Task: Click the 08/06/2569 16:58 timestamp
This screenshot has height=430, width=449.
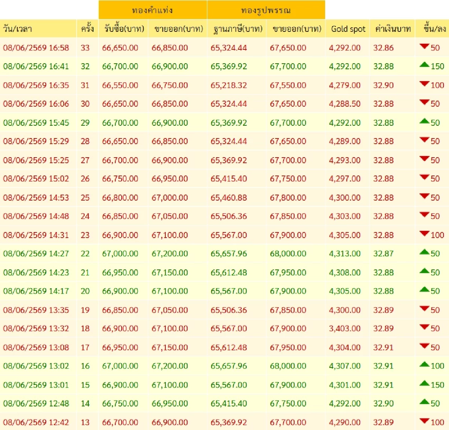Action: 36,48
